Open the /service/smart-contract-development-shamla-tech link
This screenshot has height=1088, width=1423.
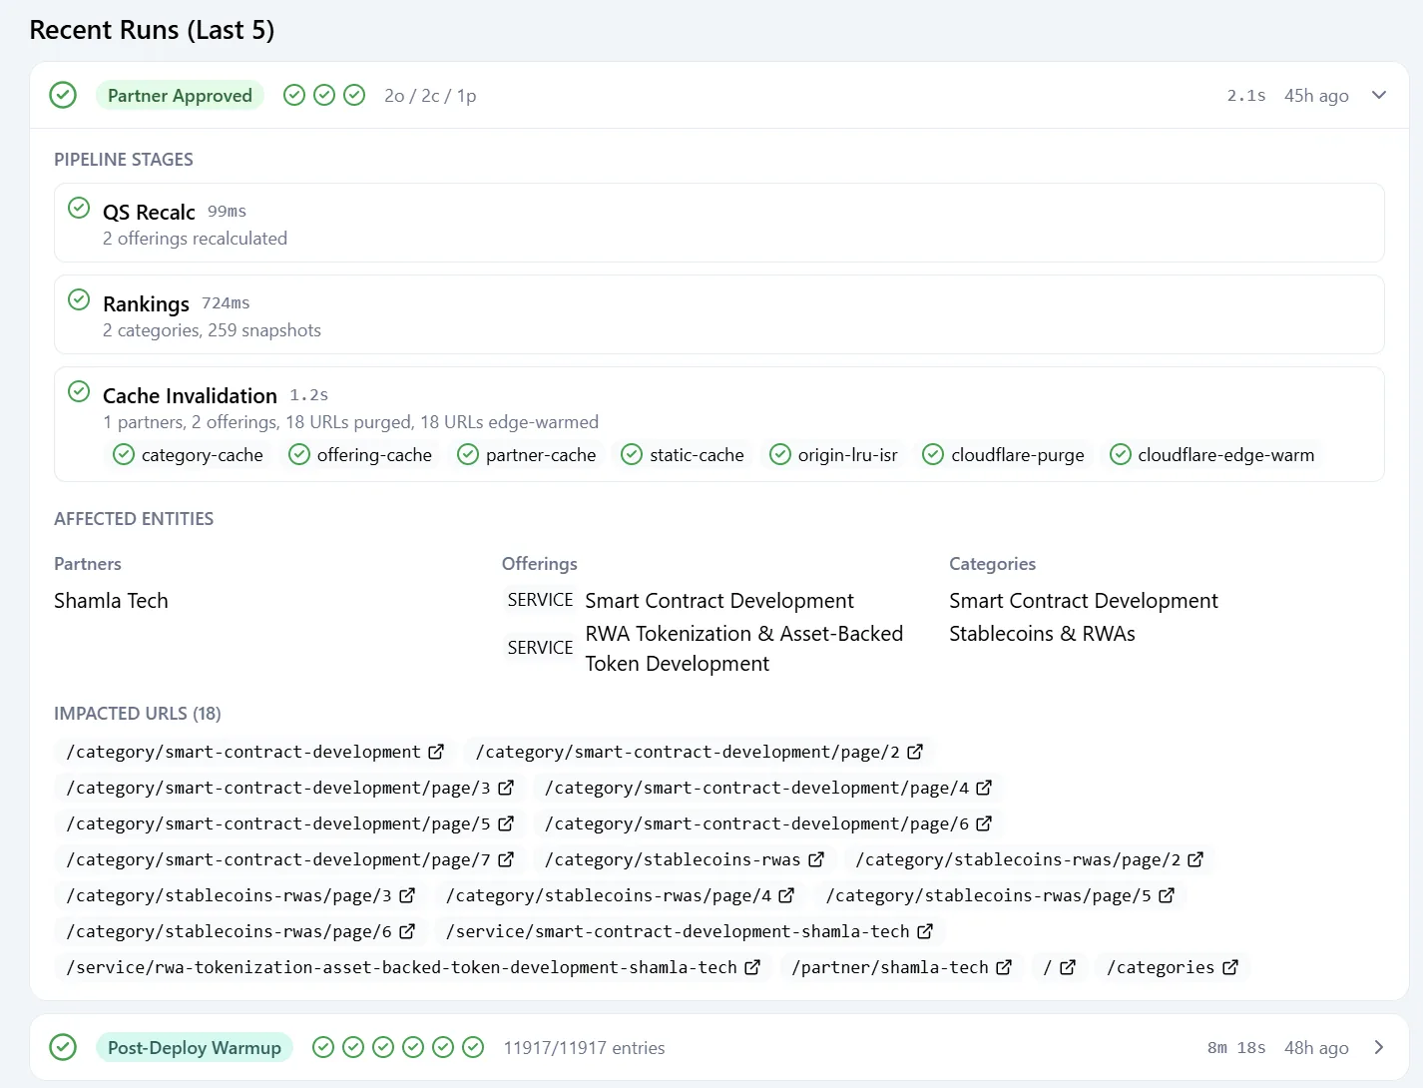click(689, 931)
